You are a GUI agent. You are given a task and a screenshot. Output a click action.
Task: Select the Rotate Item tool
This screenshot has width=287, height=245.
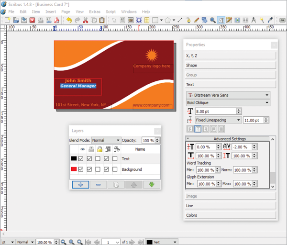204,20
